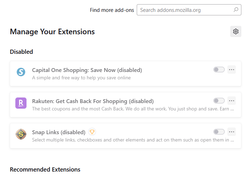248x174 pixels.
Task: Enable the Rakuten extension toggle
Action: click(x=219, y=101)
